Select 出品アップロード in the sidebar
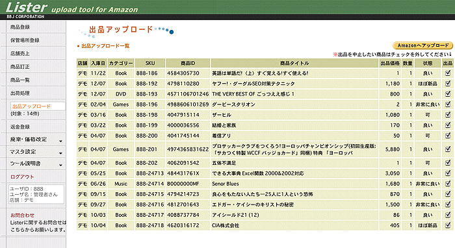455x248 pixels. 32,106
